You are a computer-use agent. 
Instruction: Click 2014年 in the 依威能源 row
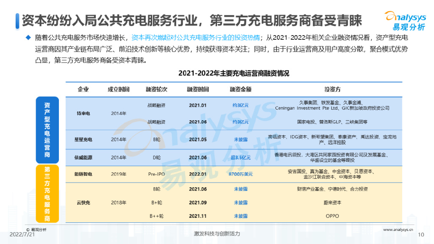tap(119, 158)
